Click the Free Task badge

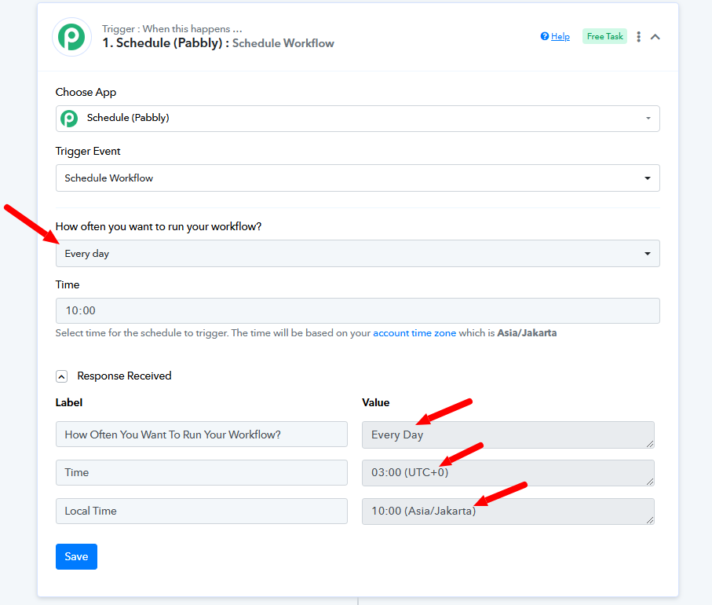[x=604, y=36]
